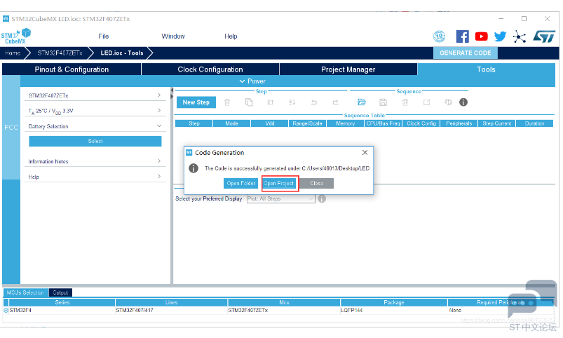Click the YouTube icon in the header
The image size is (563, 338).
481,36
